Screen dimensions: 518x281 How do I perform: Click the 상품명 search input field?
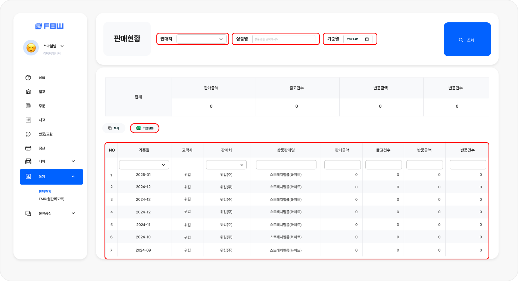point(284,39)
